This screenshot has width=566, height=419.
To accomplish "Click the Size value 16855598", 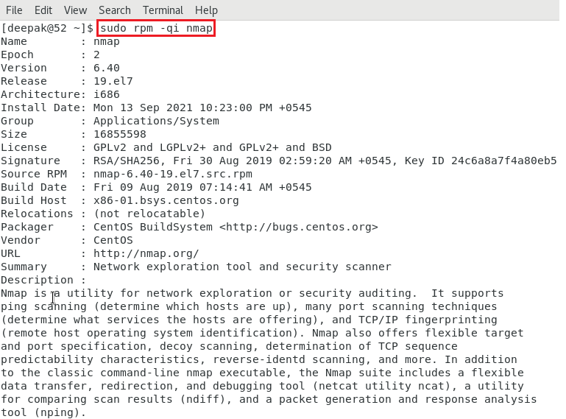I will [120, 134].
